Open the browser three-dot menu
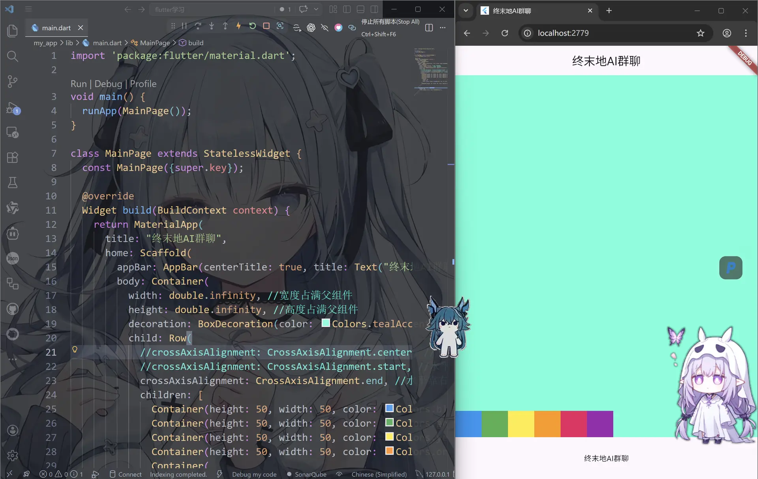This screenshot has width=758, height=479. pyautogui.click(x=746, y=33)
